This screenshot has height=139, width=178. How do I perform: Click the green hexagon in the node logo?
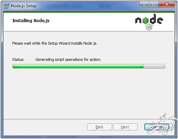tap(145, 21)
